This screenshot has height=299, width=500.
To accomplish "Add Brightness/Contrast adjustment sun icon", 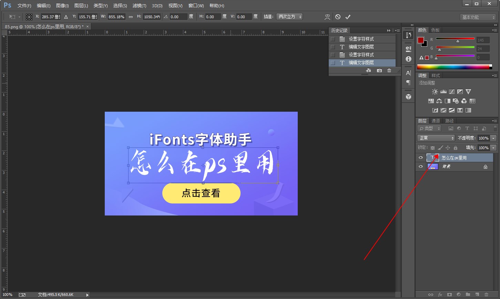I will [435, 92].
